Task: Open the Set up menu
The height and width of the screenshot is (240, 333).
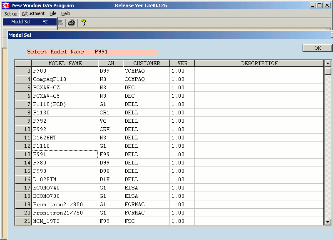Action: (x=11, y=14)
